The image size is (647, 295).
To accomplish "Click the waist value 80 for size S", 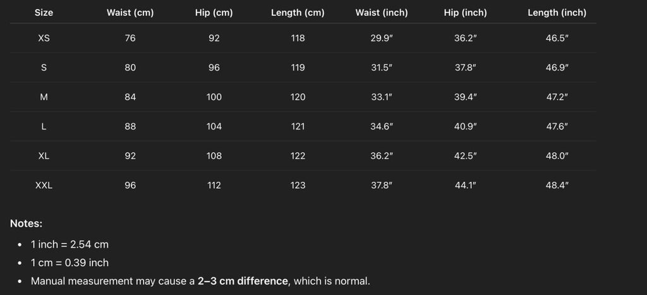I will 130,68.
